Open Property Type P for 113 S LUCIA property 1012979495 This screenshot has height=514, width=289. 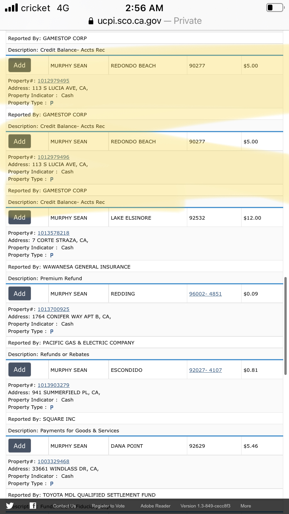click(x=52, y=103)
